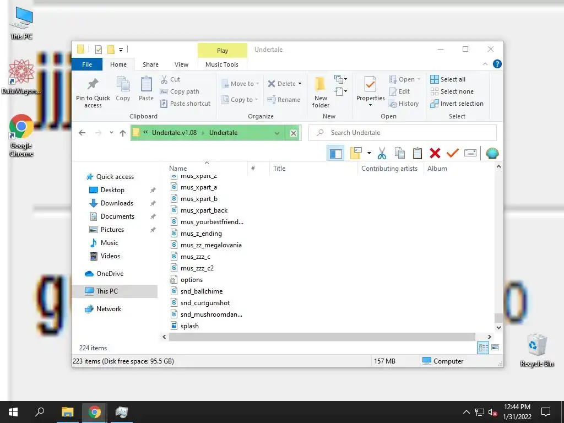This screenshot has height=423, width=564.
Task: Create a New folder
Action: click(x=321, y=92)
